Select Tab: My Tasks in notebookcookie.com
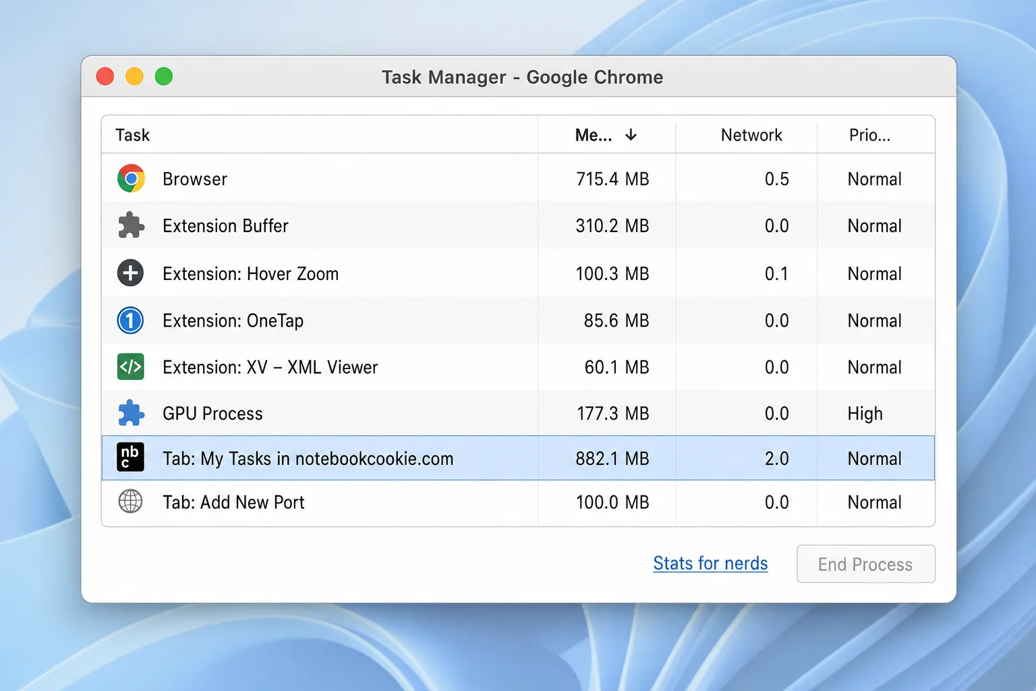 click(x=518, y=458)
